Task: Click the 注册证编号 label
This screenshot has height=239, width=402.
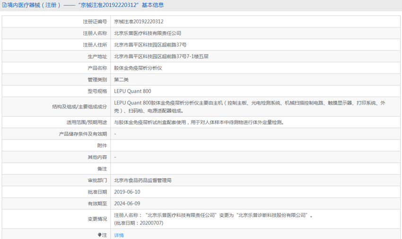Action: pos(95,22)
